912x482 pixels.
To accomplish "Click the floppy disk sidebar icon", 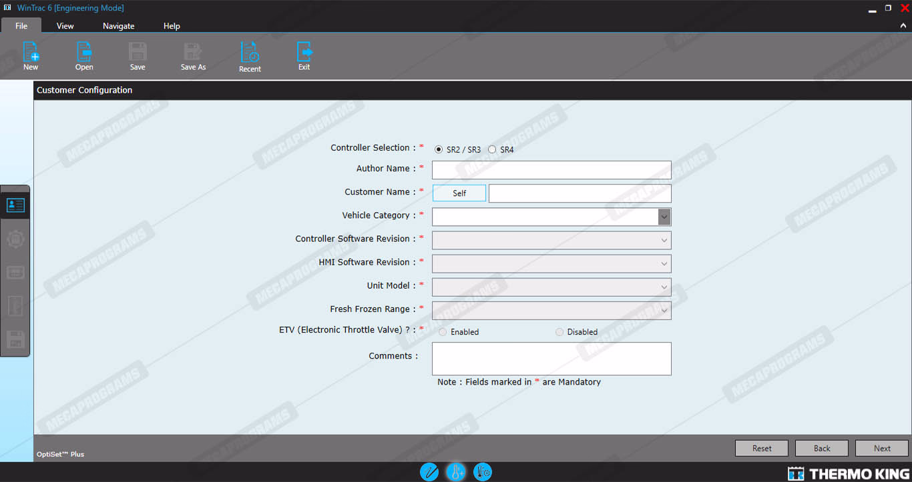I will (x=15, y=339).
